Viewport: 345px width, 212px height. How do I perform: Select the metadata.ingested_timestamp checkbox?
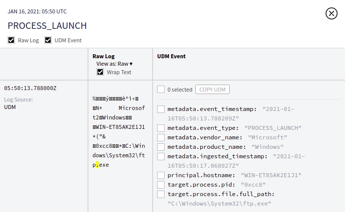tap(161, 156)
